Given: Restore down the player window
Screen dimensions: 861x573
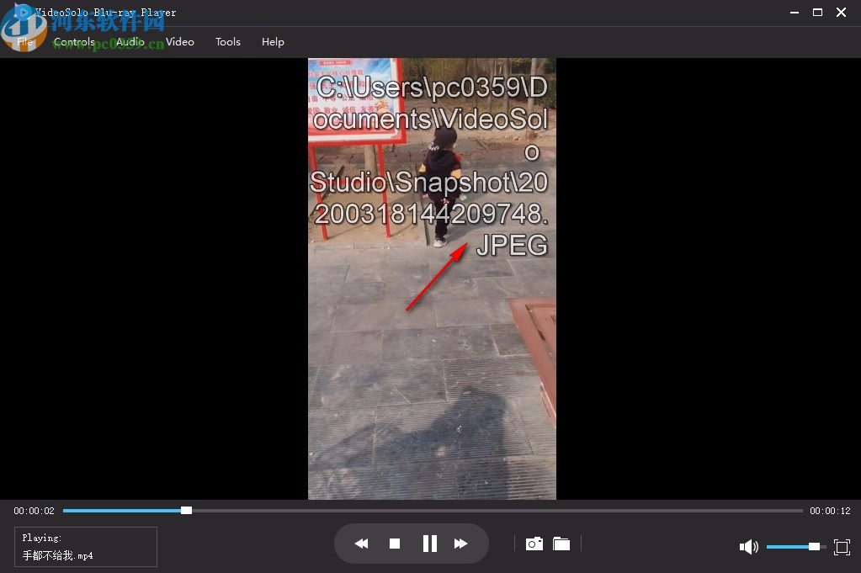Looking at the screenshot, I should pos(816,12).
